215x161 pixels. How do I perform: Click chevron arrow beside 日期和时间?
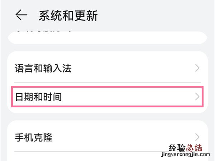click(197, 97)
